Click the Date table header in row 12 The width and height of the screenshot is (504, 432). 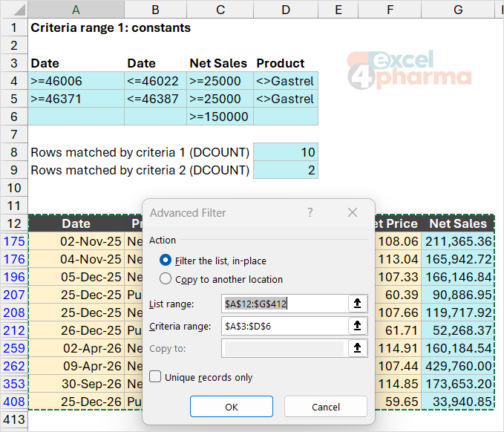76,223
